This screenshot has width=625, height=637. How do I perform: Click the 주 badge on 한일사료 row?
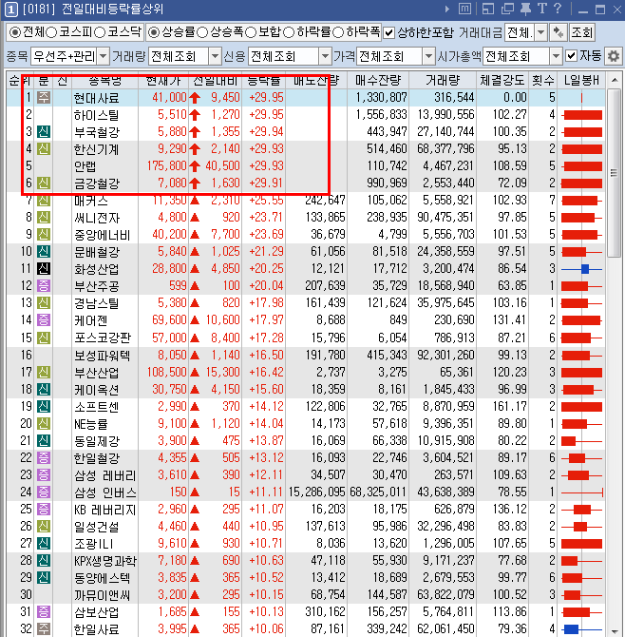point(44,628)
